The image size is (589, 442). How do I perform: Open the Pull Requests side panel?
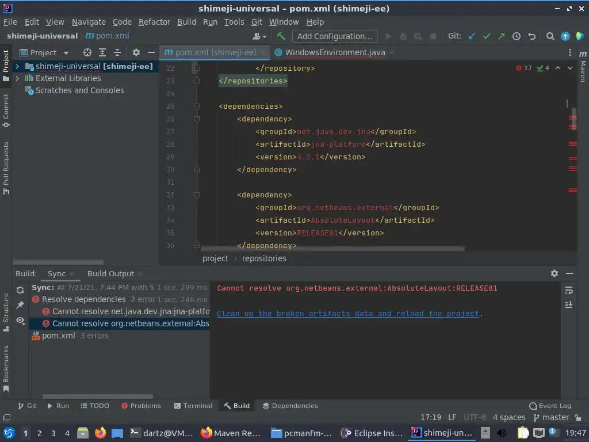pos(6,168)
